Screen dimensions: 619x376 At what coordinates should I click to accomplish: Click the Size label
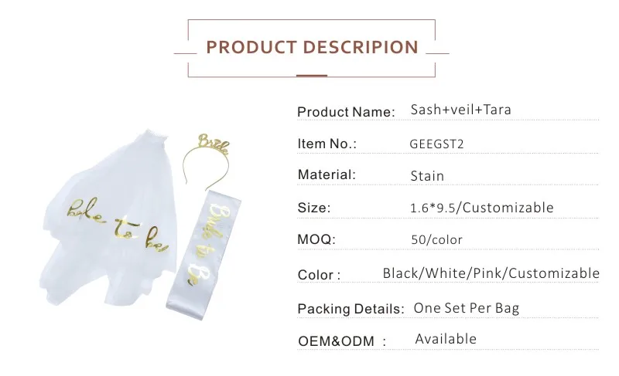click(313, 208)
